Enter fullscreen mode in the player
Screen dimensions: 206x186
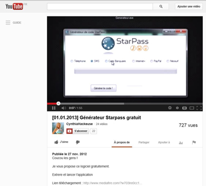click(x=199, y=108)
